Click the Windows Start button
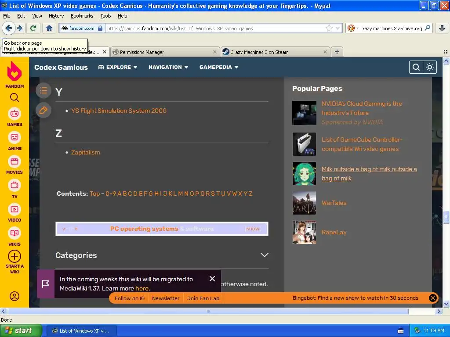The image size is (450, 337). (x=21, y=331)
